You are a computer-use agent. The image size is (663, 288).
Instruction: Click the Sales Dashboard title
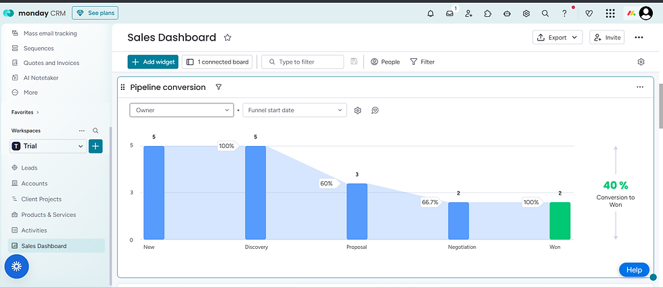(x=172, y=38)
